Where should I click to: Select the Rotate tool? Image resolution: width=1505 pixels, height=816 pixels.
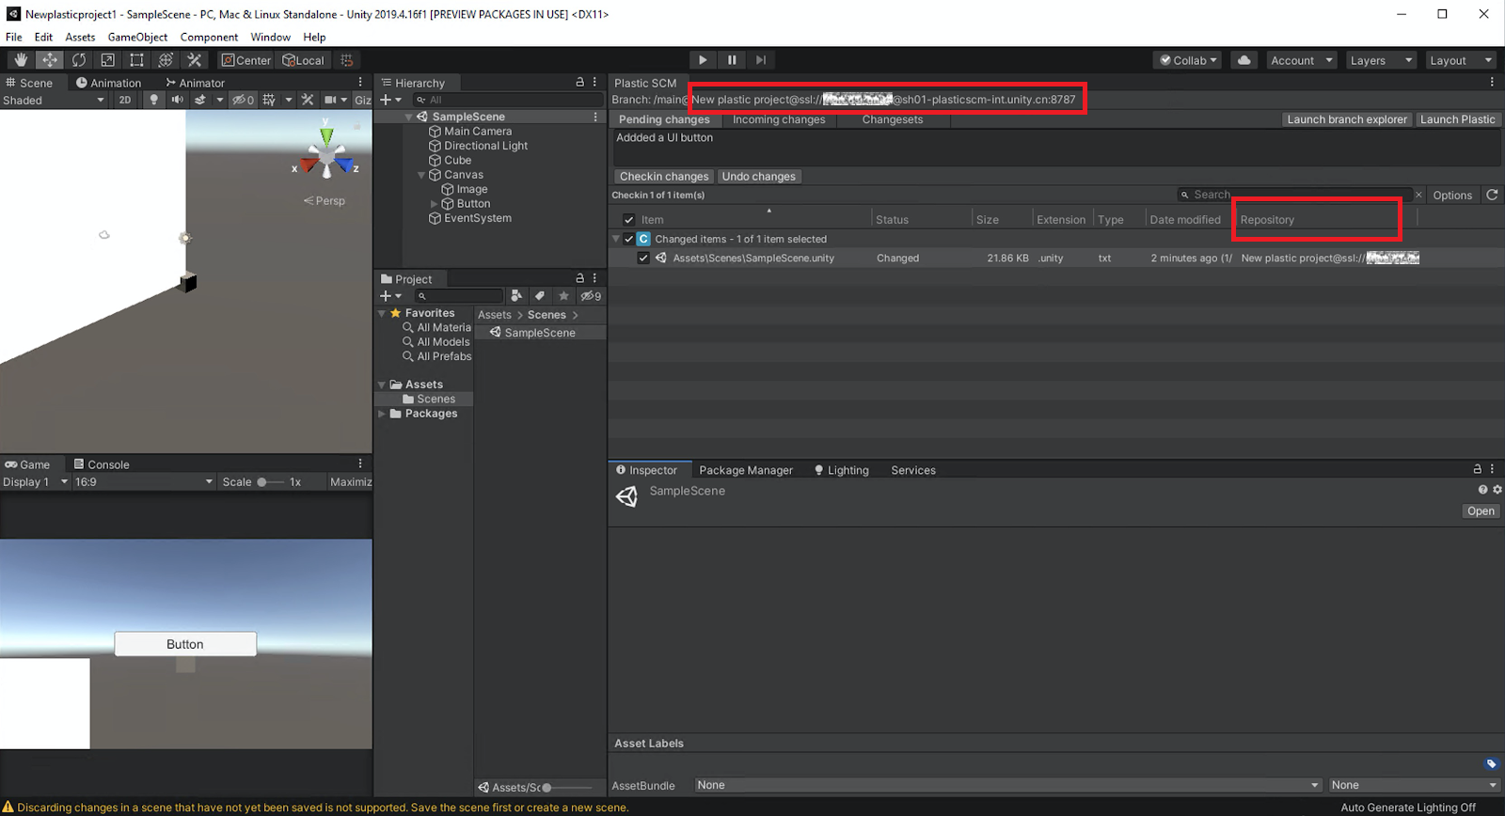pos(79,60)
